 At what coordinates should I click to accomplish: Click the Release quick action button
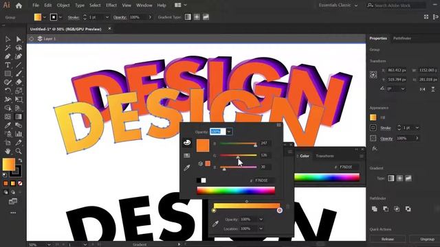click(388, 239)
